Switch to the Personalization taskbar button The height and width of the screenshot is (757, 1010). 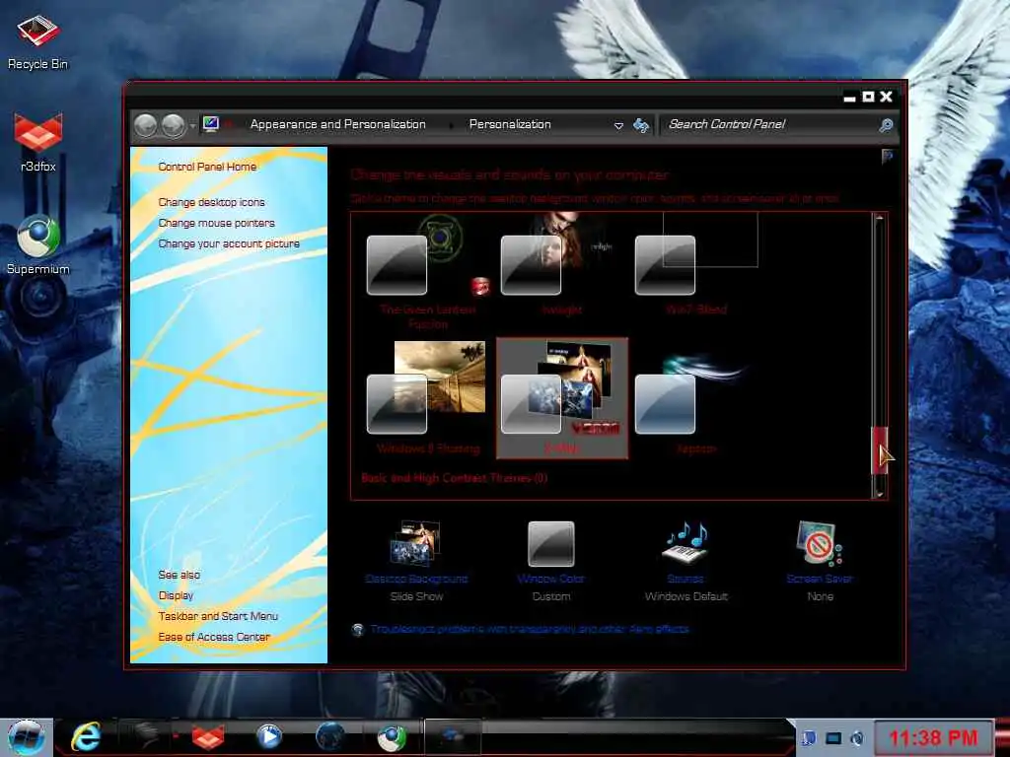(x=453, y=737)
